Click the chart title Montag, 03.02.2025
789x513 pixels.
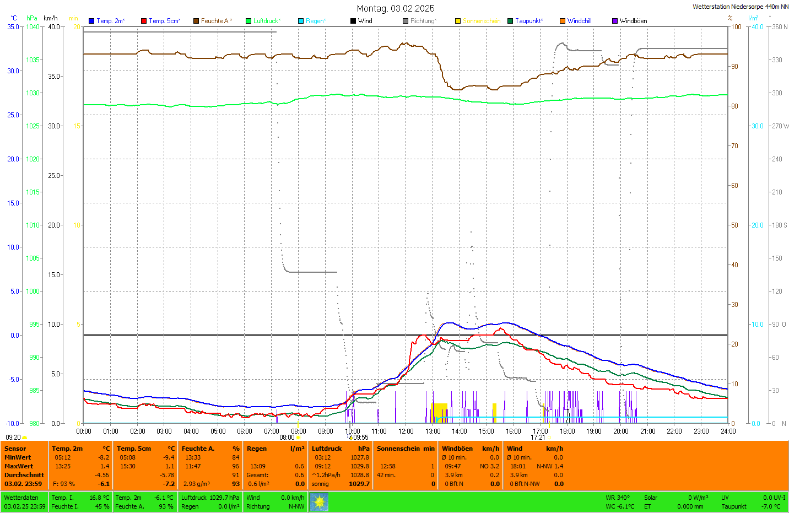click(396, 8)
